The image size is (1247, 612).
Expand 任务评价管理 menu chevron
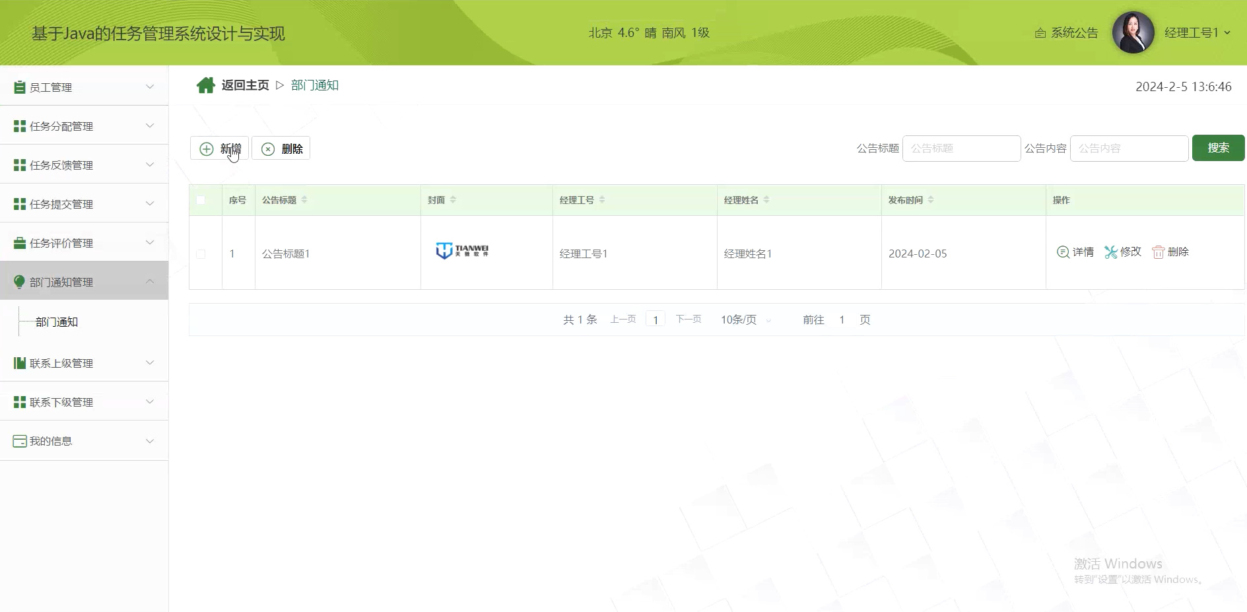click(150, 243)
